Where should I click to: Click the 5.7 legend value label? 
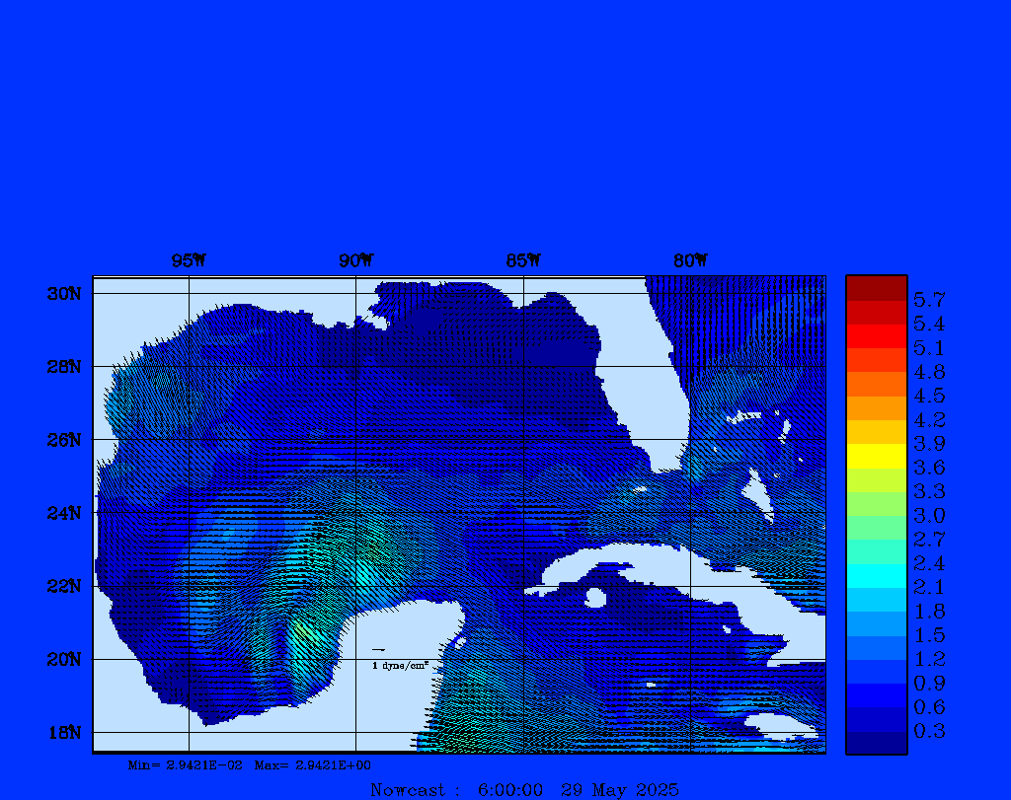pos(929,299)
